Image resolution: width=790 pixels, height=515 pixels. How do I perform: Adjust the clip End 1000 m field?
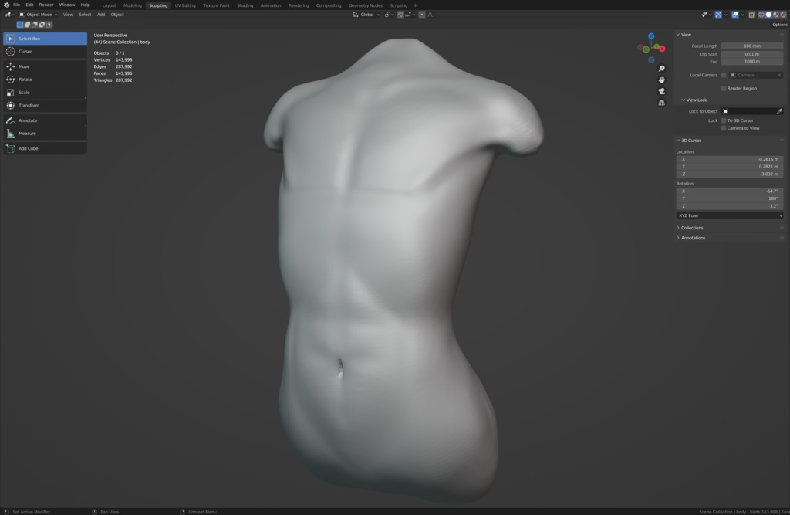[751, 62]
